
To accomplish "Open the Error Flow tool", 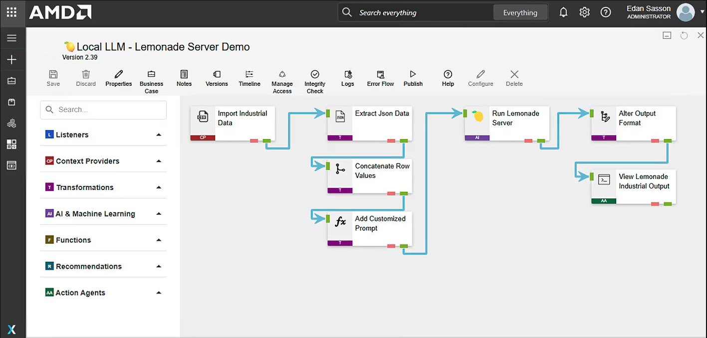I will (x=380, y=75).
